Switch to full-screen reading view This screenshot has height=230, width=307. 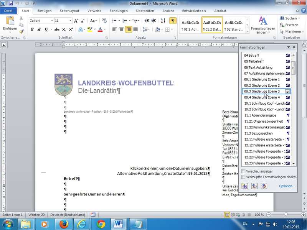tap(233, 215)
